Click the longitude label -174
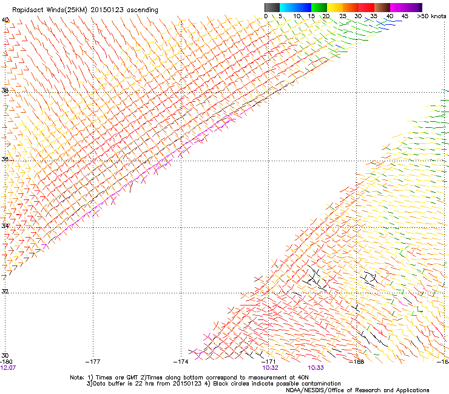This screenshot has width=449, height=394. pyautogui.click(x=181, y=362)
